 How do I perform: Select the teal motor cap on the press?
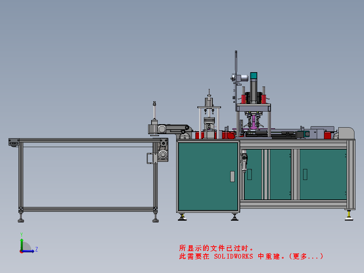point(253,76)
